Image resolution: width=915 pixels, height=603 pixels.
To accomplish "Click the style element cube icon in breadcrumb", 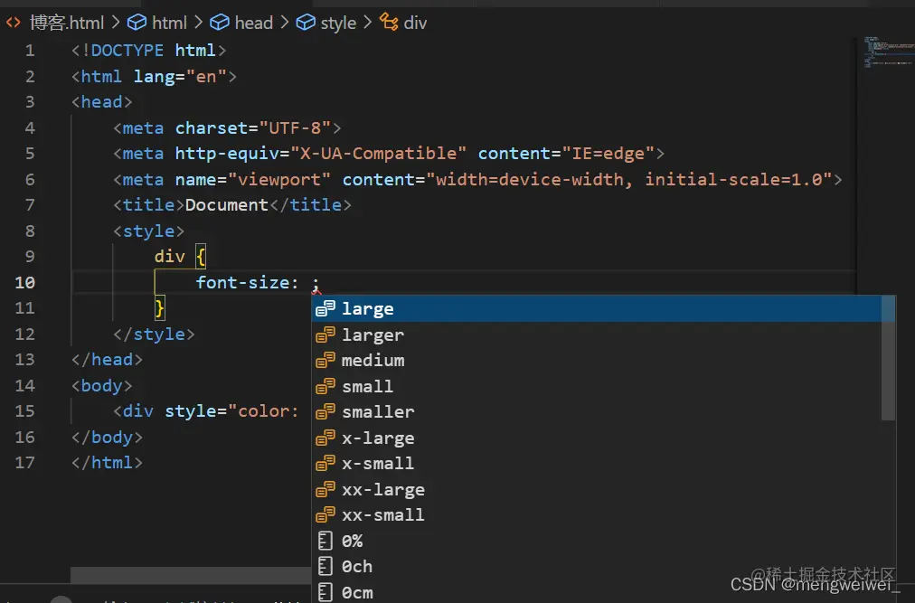I will click(306, 23).
